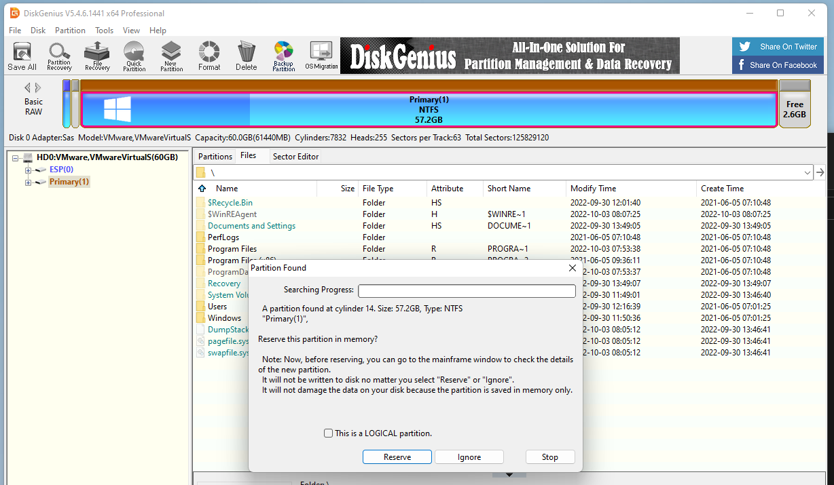The image size is (834, 485).
Task: Click the Share On Facebook button
Action: [776, 65]
